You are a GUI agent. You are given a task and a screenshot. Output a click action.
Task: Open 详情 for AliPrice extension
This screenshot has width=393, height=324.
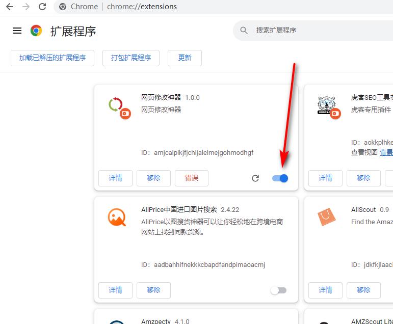(115, 290)
